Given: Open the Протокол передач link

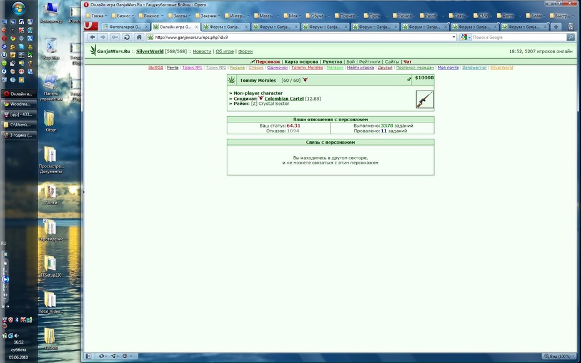Looking at the screenshot, I should coord(415,67).
